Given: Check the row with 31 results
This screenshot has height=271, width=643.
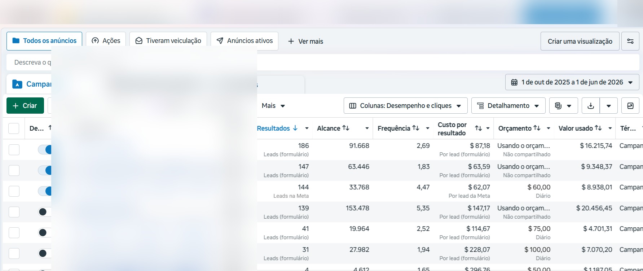Looking at the screenshot, I should 14,253.
